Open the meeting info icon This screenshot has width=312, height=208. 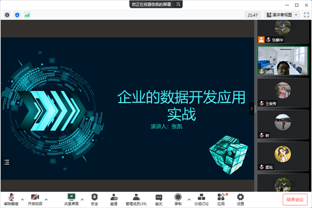tap(7, 15)
